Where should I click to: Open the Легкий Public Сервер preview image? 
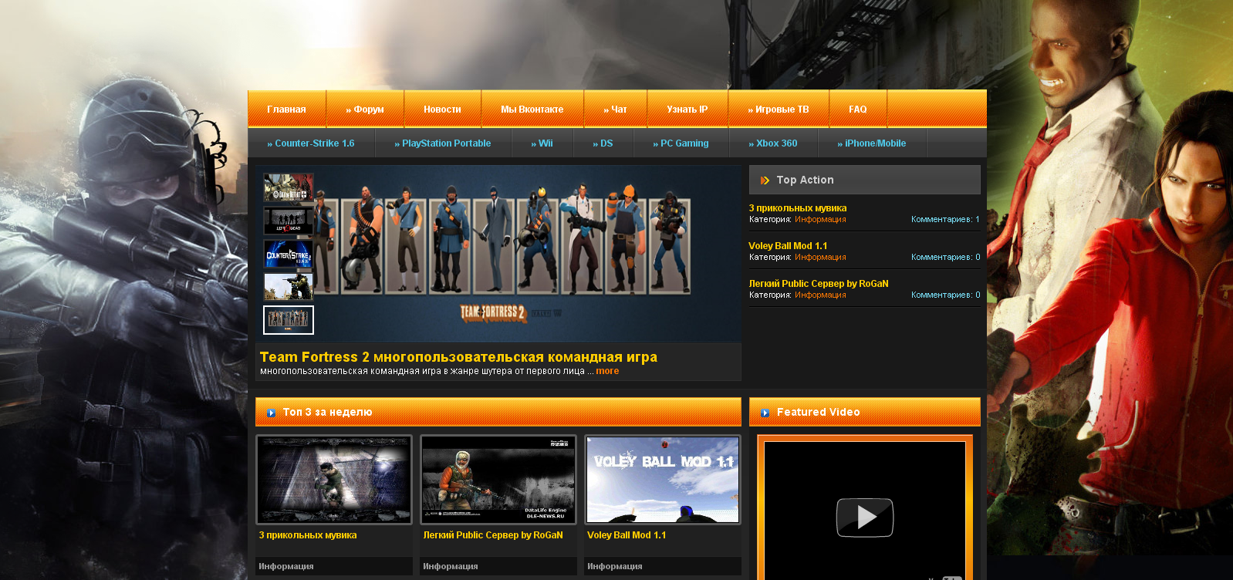point(498,480)
